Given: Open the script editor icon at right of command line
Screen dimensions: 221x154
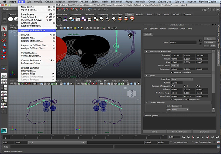Looking at the screenshot, I should [218, 147].
